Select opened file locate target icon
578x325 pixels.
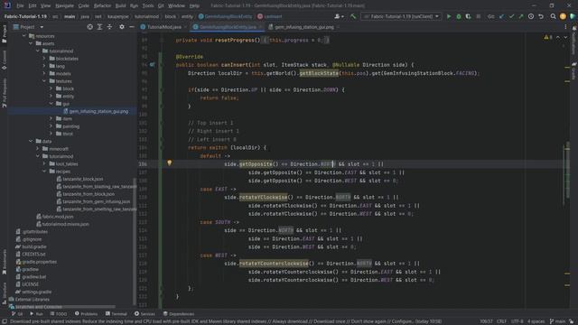click(90, 27)
